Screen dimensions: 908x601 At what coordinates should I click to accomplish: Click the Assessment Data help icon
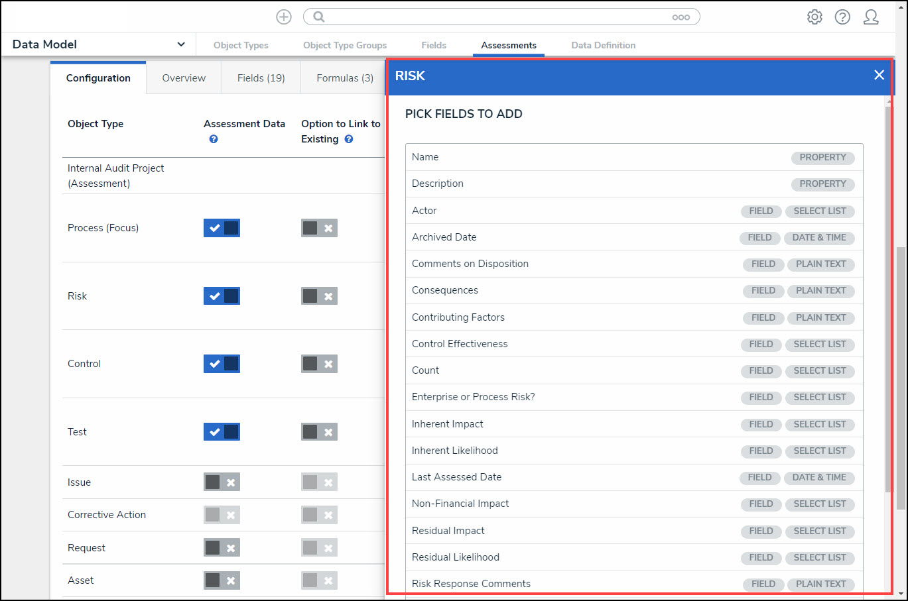pos(214,139)
